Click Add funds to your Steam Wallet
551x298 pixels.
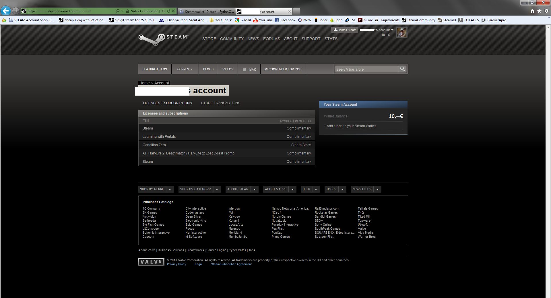pos(363,126)
